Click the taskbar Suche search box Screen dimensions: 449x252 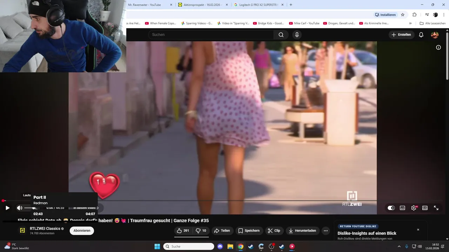pyautogui.click(x=189, y=246)
